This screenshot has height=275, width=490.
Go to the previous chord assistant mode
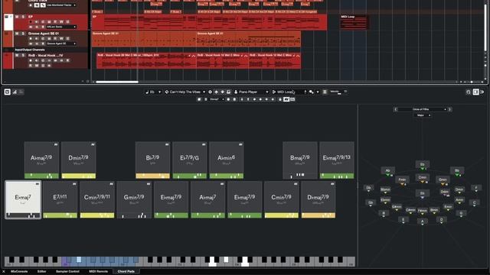pos(396,109)
